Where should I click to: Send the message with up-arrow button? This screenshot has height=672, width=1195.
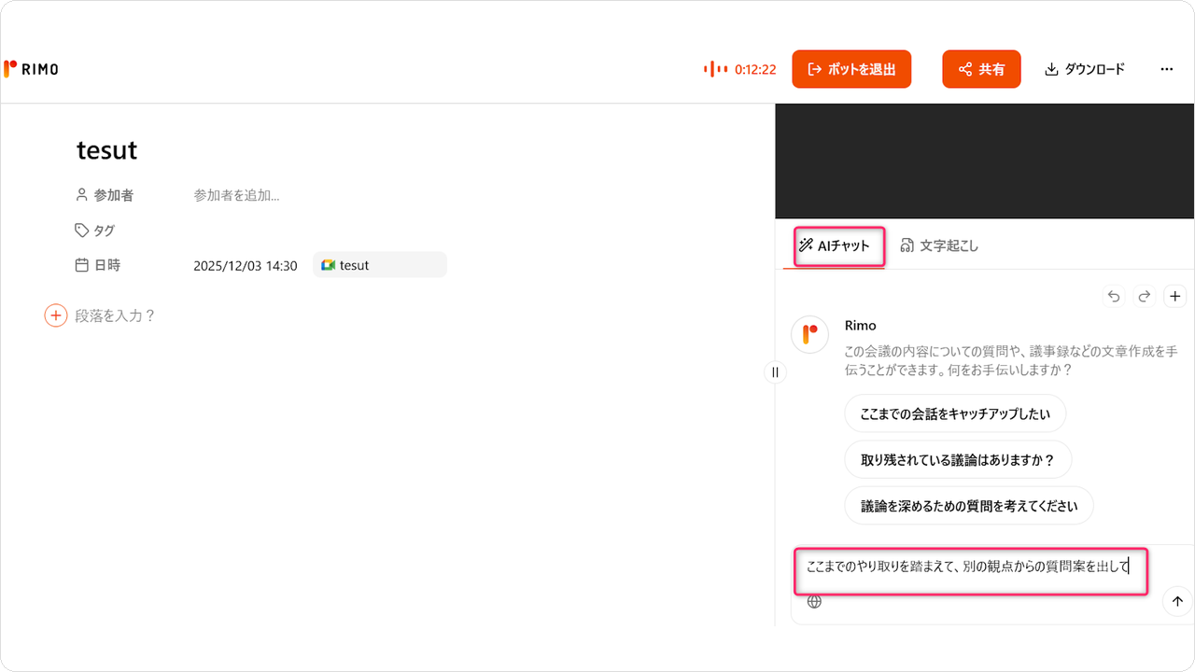click(x=1177, y=602)
